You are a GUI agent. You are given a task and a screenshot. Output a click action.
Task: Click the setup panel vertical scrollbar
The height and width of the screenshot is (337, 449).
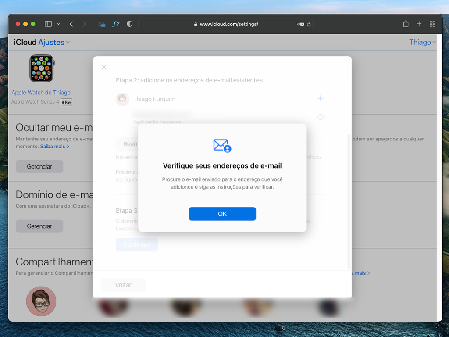click(349, 201)
